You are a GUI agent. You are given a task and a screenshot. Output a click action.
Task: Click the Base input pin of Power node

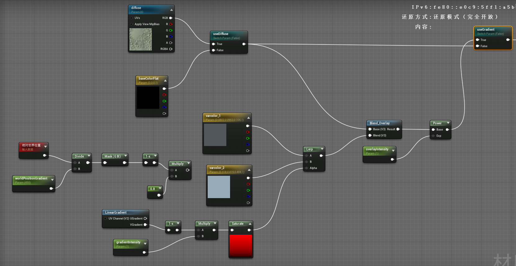pyautogui.click(x=433, y=130)
